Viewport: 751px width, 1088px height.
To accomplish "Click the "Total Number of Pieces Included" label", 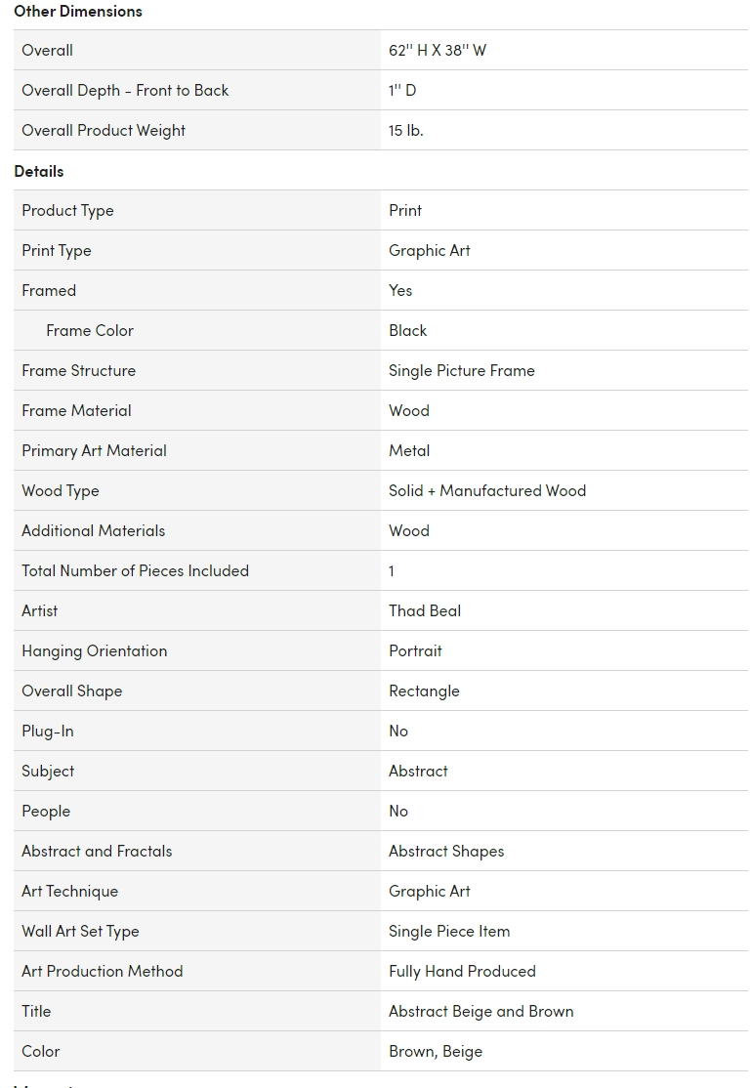I will (x=135, y=571).
